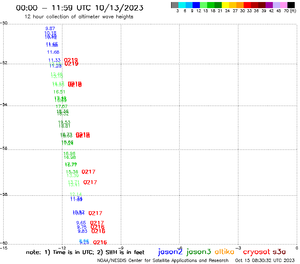300x264 pixels.
Task: Click the purple swatch in the color bar
Action: [x=269, y=5]
